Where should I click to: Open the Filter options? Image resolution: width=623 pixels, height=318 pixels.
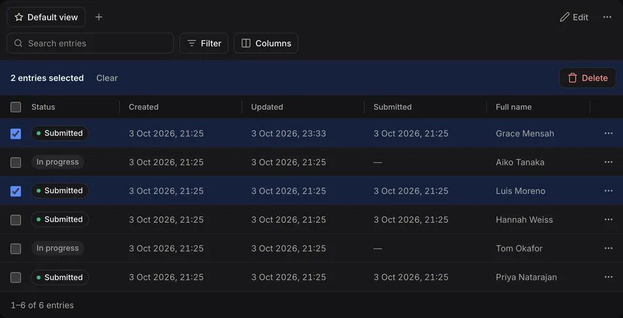coord(204,43)
